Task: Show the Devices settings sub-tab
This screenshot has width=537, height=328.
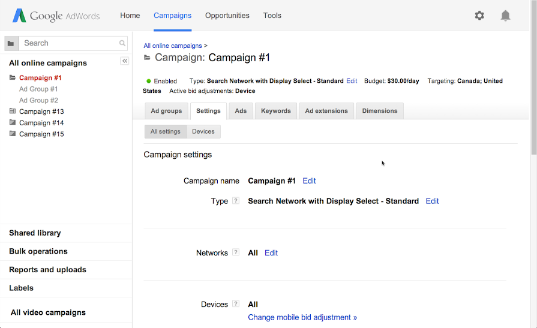Action: tap(203, 131)
